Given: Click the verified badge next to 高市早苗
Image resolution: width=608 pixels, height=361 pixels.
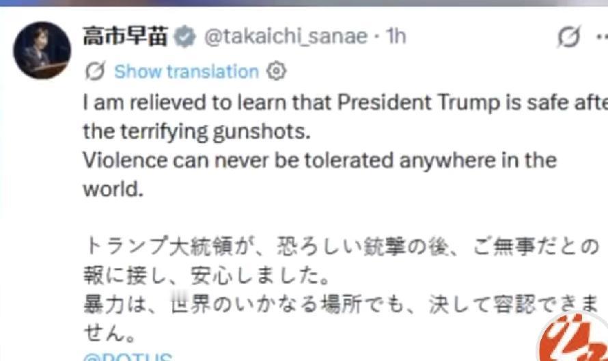Looking at the screenshot, I should point(184,36).
